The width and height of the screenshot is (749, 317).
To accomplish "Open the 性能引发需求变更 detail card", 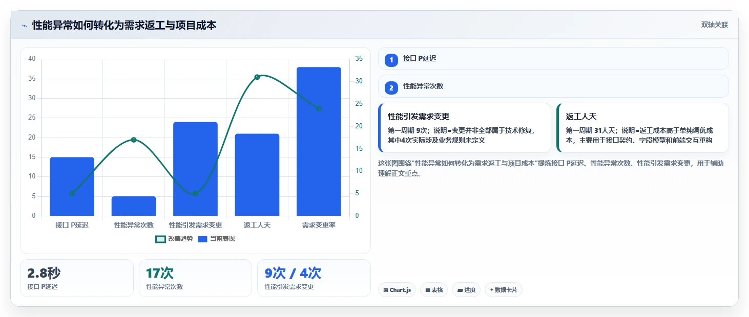I will coord(465,128).
